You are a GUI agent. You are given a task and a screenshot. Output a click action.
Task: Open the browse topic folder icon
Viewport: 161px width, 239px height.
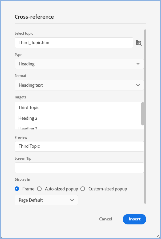coord(139,43)
